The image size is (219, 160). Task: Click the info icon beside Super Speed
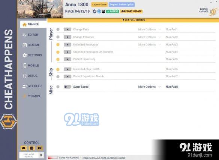pyautogui.click(x=58, y=87)
